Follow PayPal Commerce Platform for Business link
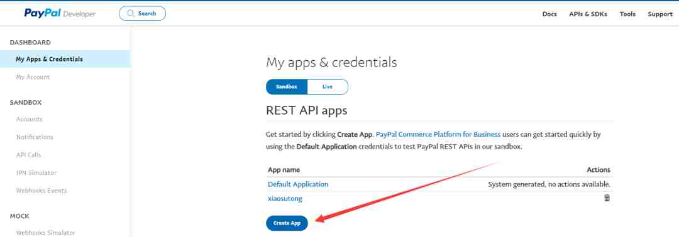The width and height of the screenshot is (679, 237). click(438, 134)
